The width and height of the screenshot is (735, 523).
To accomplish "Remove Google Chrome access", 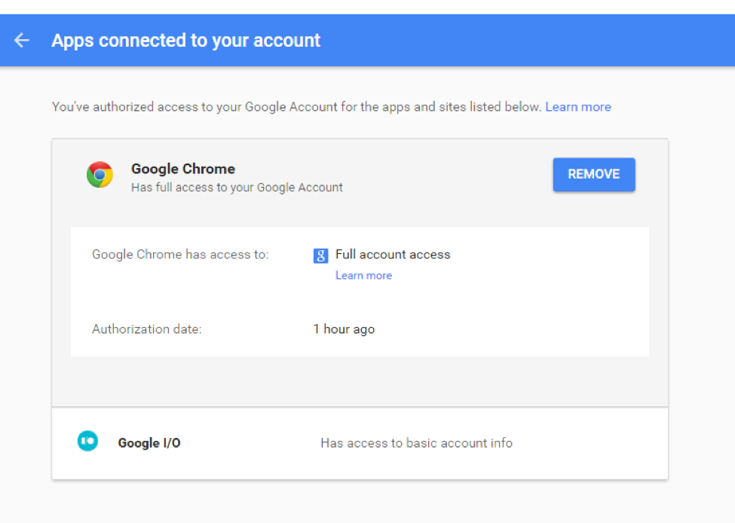I will [x=594, y=174].
